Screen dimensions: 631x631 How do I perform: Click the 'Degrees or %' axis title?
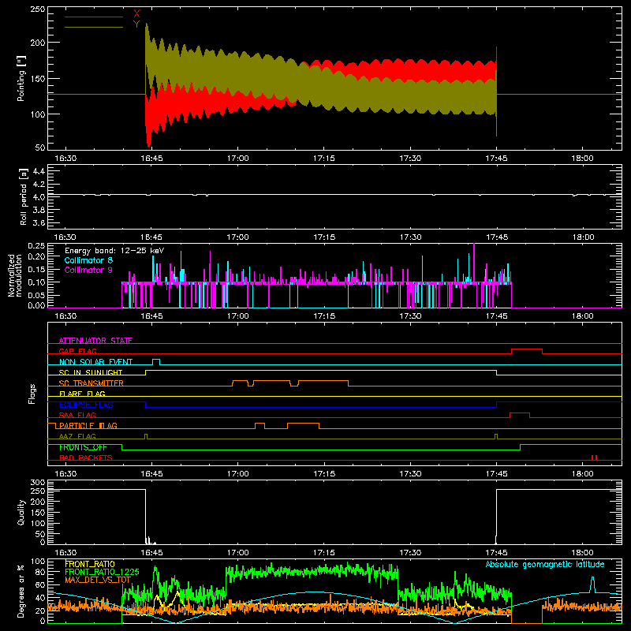click(x=21, y=591)
